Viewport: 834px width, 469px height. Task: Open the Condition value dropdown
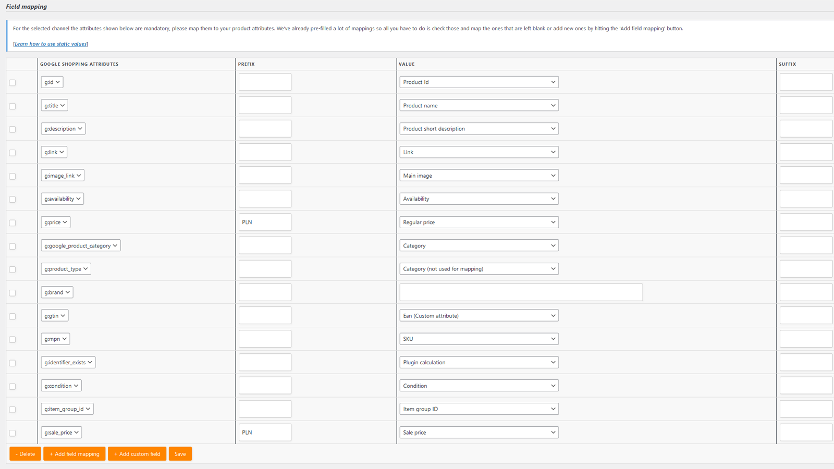click(x=479, y=386)
